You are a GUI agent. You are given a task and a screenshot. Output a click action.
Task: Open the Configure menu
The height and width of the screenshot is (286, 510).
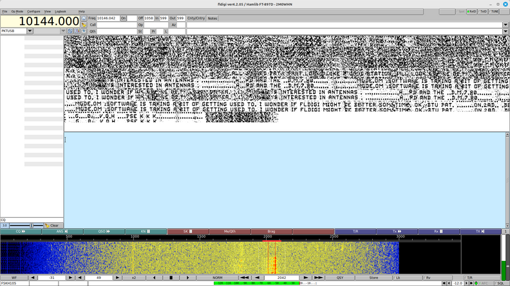pos(33,12)
